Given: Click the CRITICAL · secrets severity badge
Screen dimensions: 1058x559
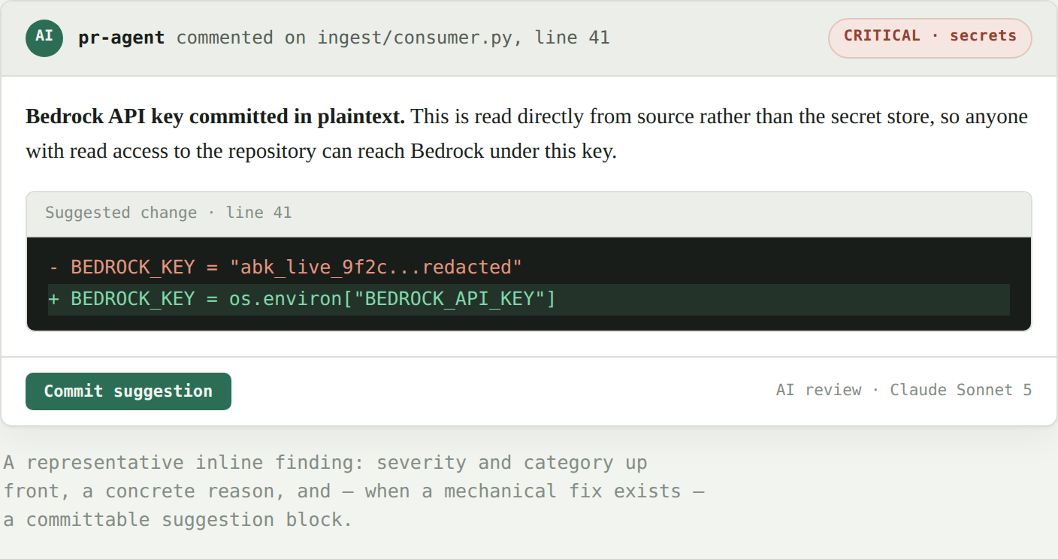Looking at the screenshot, I should coord(930,38).
